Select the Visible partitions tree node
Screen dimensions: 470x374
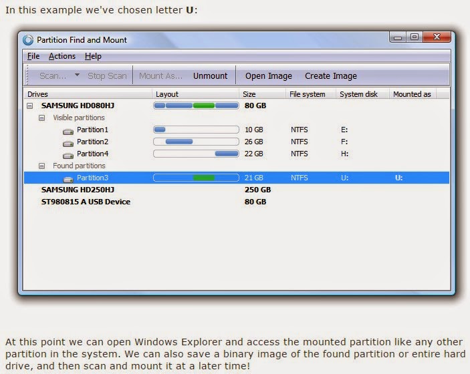click(79, 118)
